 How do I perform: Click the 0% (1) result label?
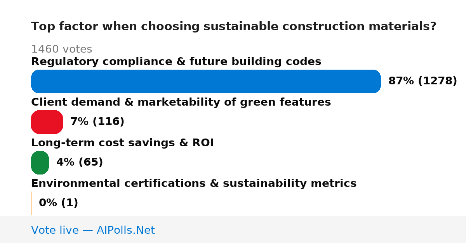coord(58,203)
